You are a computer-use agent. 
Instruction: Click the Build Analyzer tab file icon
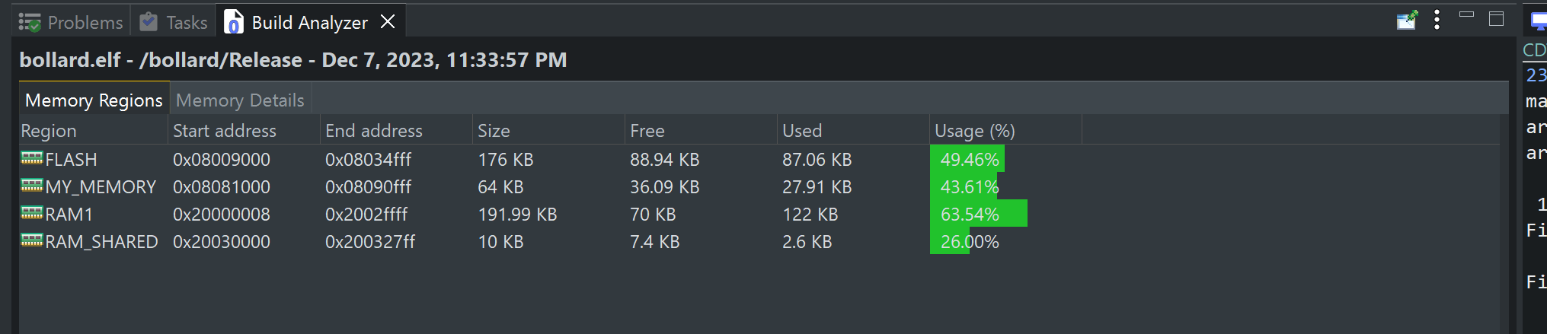point(234,23)
